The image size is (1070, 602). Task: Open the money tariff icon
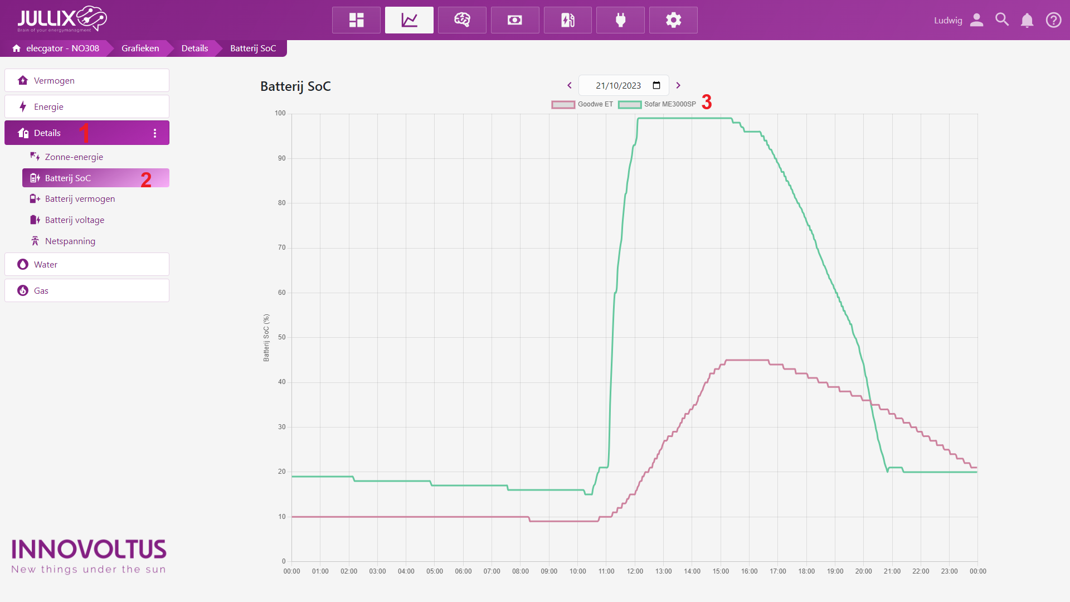pyautogui.click(x=514, y=20)
